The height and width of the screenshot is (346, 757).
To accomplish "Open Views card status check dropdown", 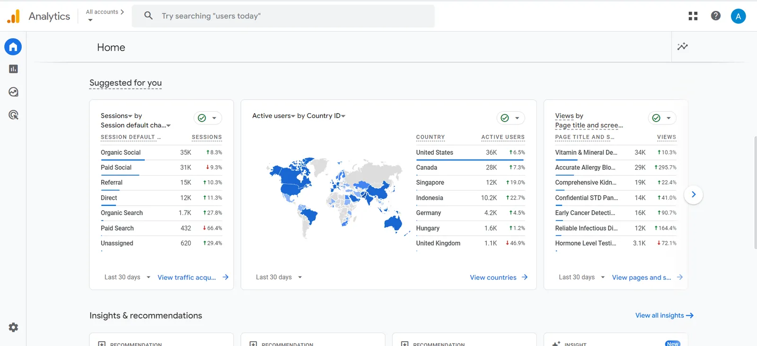I will pos(662,118).
